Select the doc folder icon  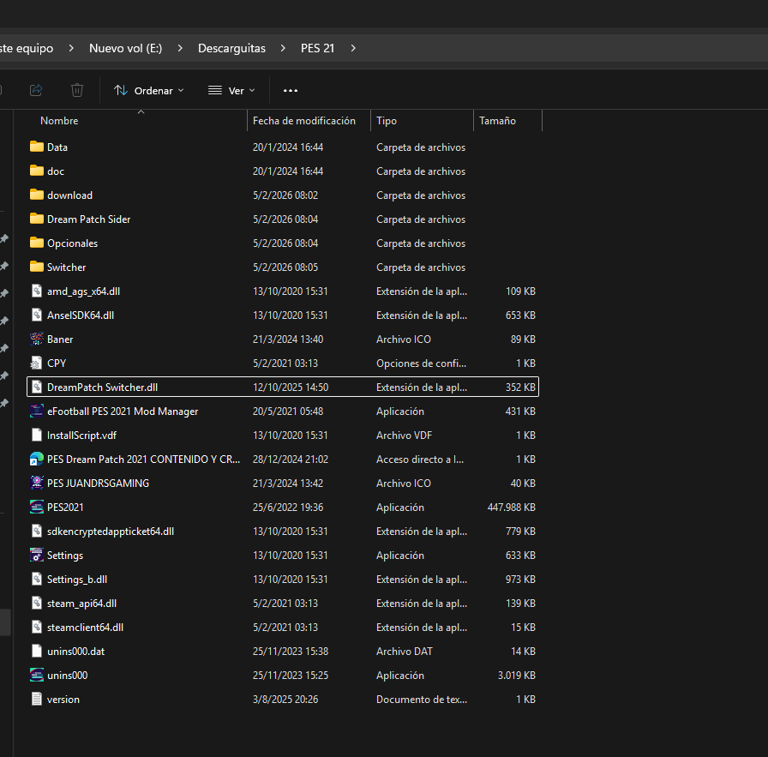(x=37, y=171)
